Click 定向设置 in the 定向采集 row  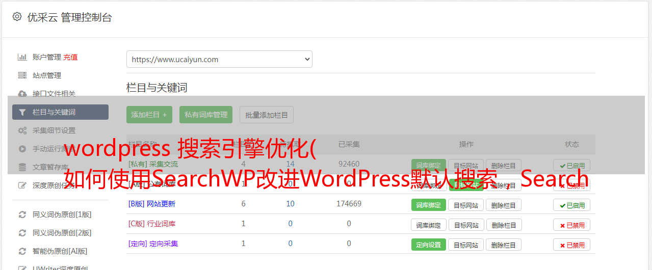tap(429, 245)
